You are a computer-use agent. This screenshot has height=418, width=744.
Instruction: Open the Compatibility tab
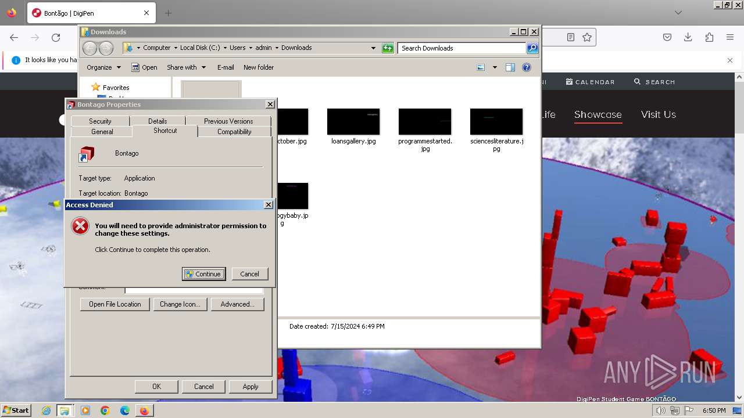234,132
